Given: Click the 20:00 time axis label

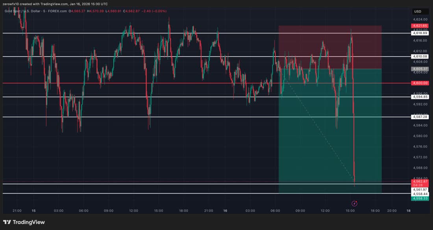Looking at the screenshot, I should click(x=392, y=211).
